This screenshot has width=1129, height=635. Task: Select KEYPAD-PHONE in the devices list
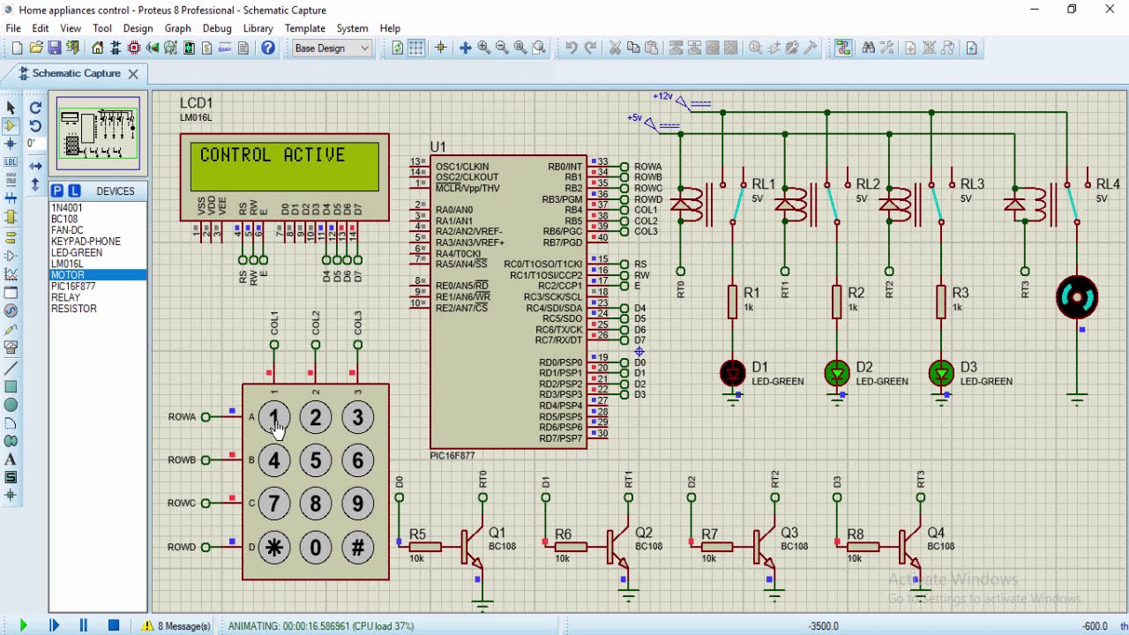tap(98, 241)
